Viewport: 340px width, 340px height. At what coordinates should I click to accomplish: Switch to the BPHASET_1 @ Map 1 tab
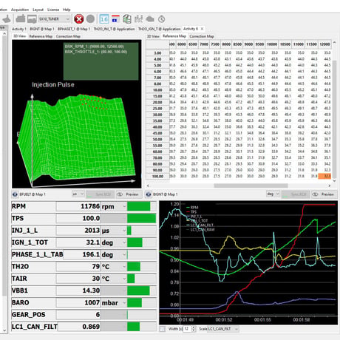pyautogui.click(x=74, y=29)
